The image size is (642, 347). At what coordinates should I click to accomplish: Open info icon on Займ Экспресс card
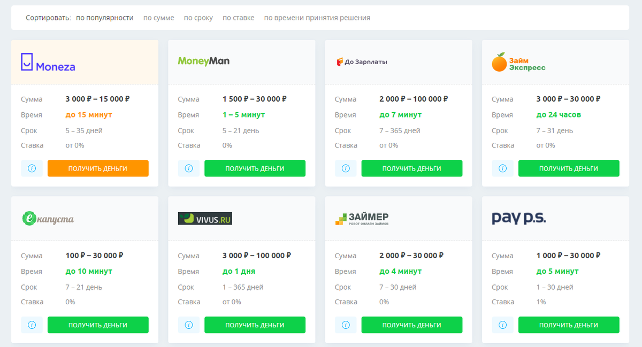point(502,168)
